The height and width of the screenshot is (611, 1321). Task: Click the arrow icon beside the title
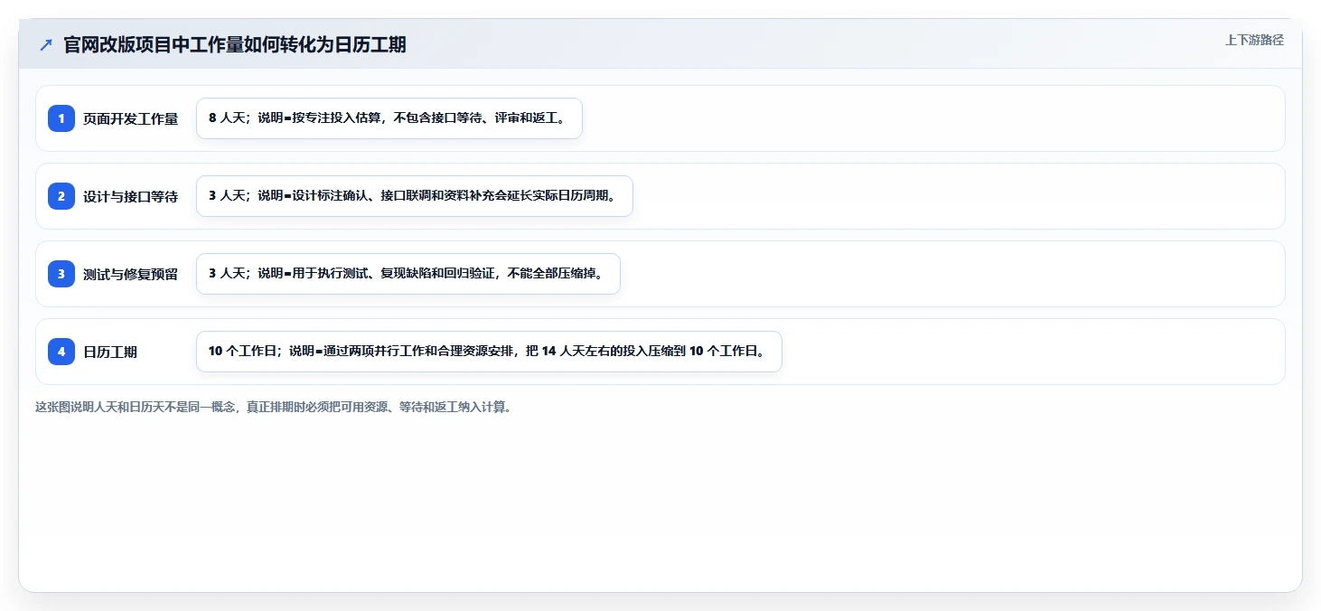click(46, 44)
